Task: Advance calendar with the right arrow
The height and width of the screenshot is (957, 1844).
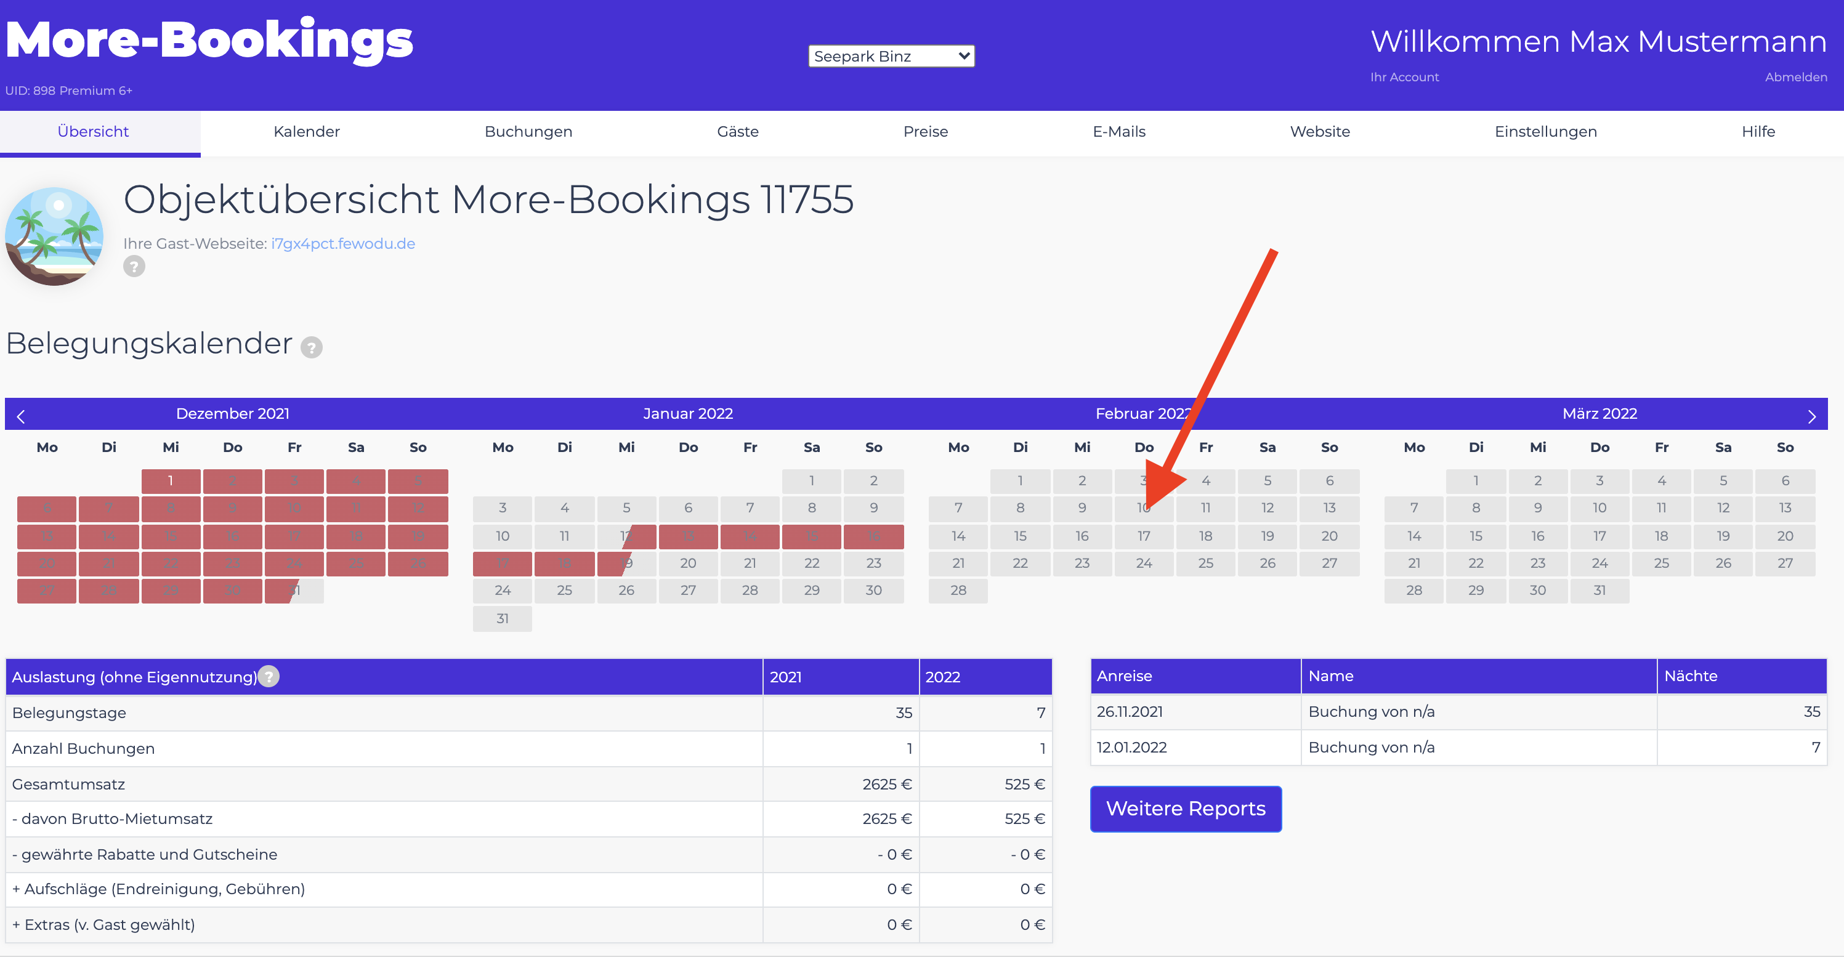Action: (1812, 416)
